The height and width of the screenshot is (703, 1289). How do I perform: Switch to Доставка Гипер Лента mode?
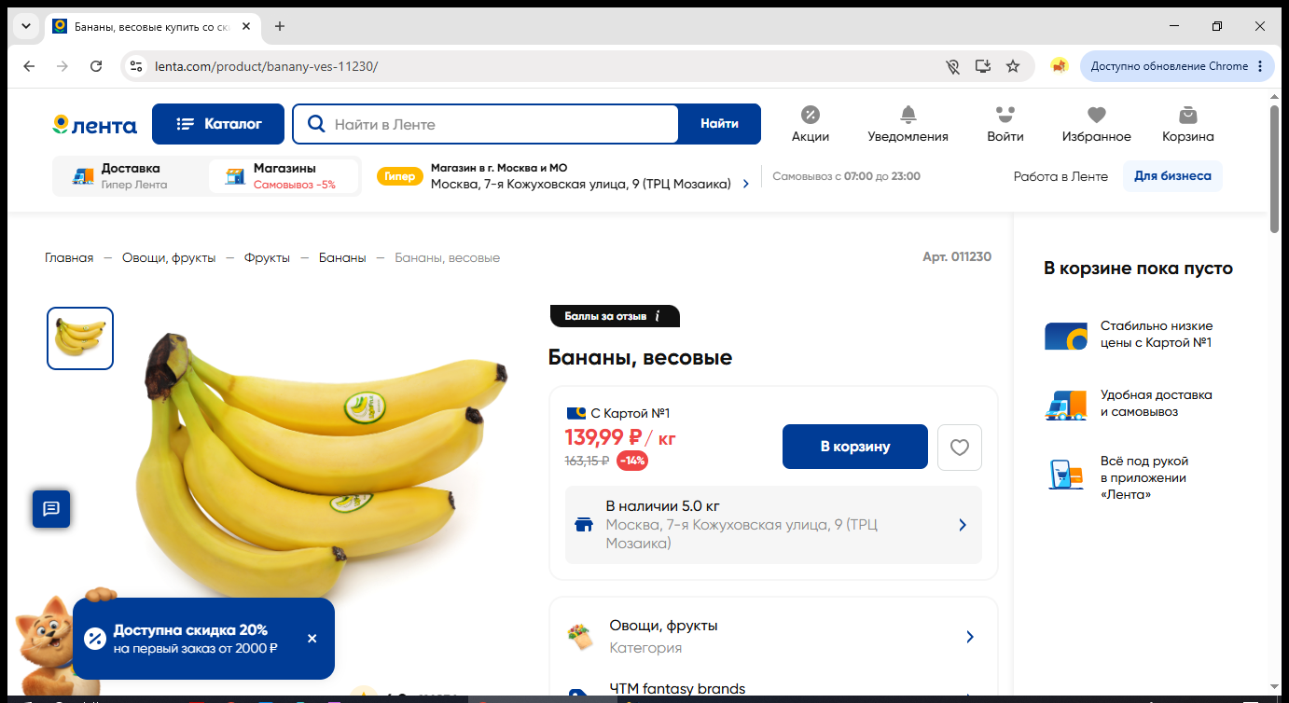[130, 176]
